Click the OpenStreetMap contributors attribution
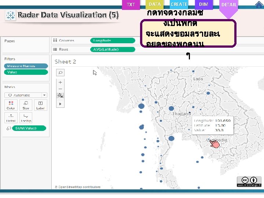This screenshot has width=264, height=198. (78, 187)
